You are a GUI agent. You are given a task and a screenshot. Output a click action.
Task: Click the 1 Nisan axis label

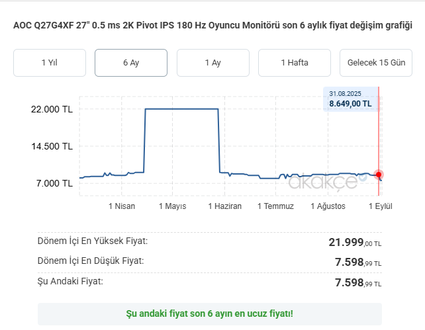(122, 206)
